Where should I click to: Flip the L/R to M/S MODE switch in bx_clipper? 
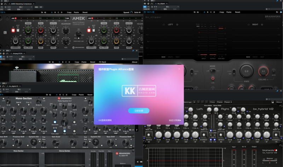click(x=213, y=71)
